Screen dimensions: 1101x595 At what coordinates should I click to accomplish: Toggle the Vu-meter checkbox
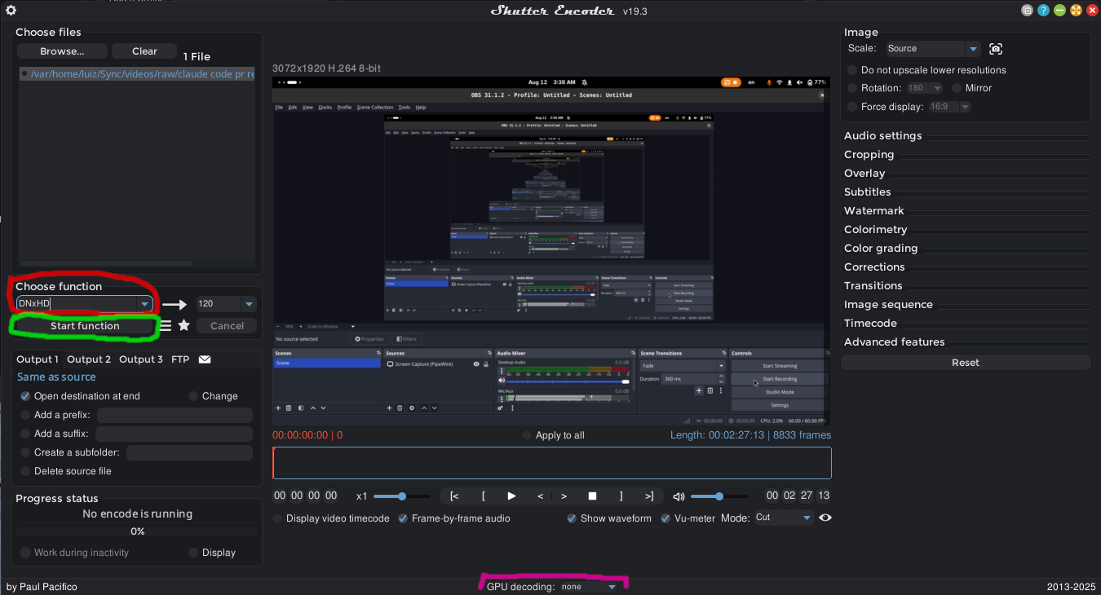(x=665, y=518)
